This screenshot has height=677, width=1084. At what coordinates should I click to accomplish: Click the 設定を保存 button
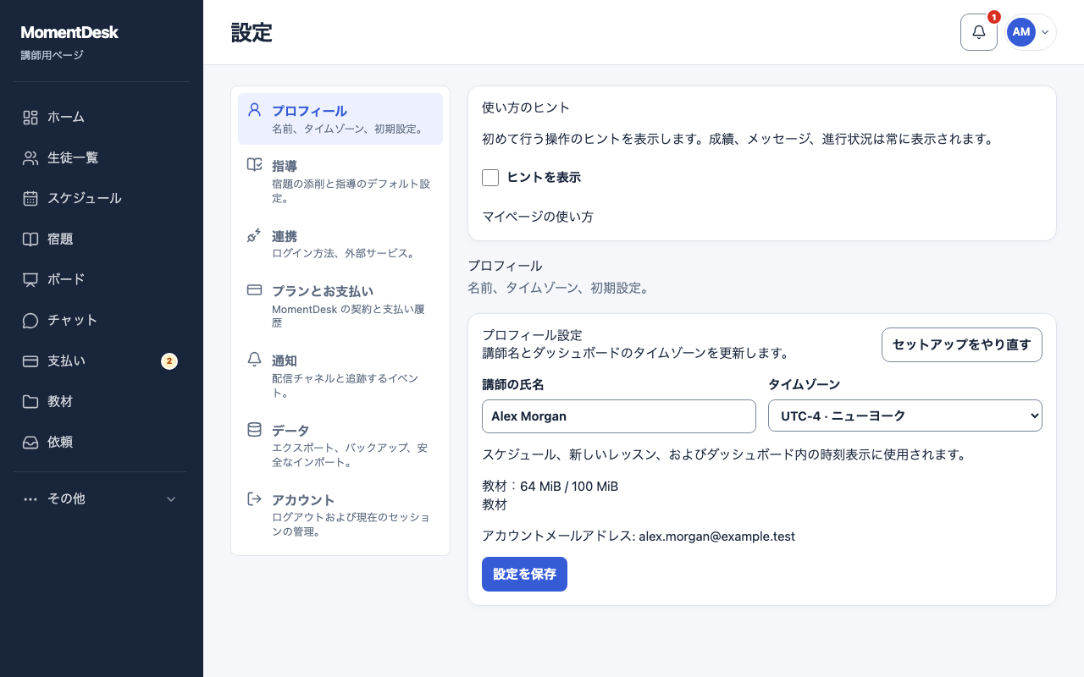pos(524,574)
